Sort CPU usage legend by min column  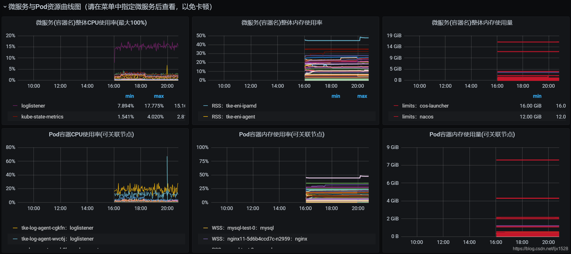[129, 96]
